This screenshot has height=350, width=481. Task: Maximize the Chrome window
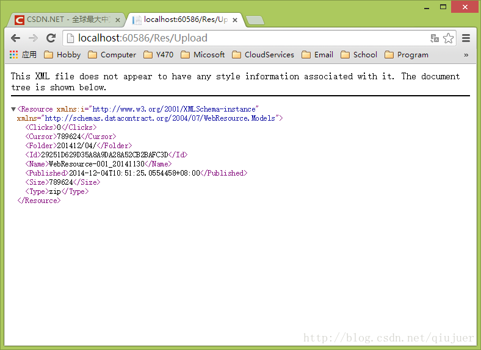443,7
